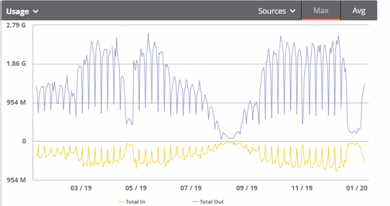Screen dimensions: 390x206
Task: Select the 11 / 19 x-axis label
Action: pos(302,188)
